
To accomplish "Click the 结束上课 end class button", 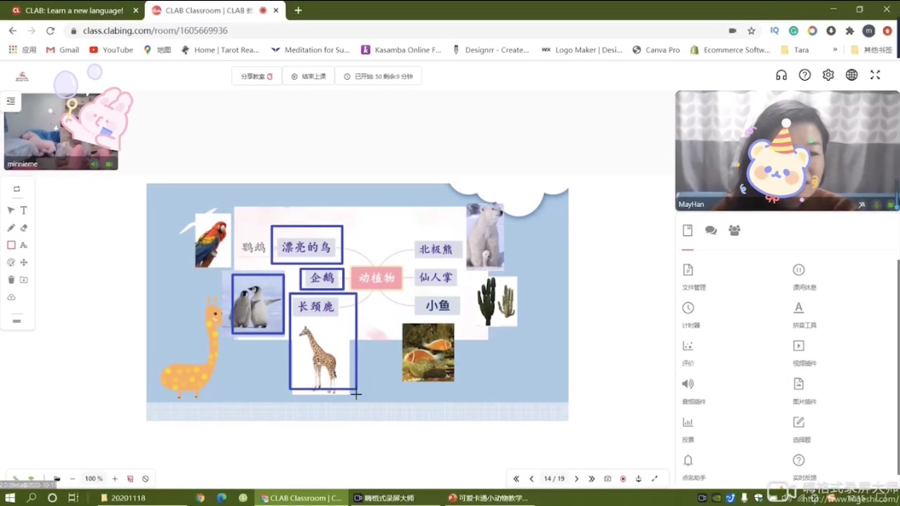I will point(309,77).
